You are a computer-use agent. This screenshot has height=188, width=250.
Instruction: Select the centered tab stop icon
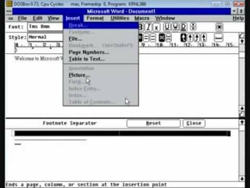190,38
